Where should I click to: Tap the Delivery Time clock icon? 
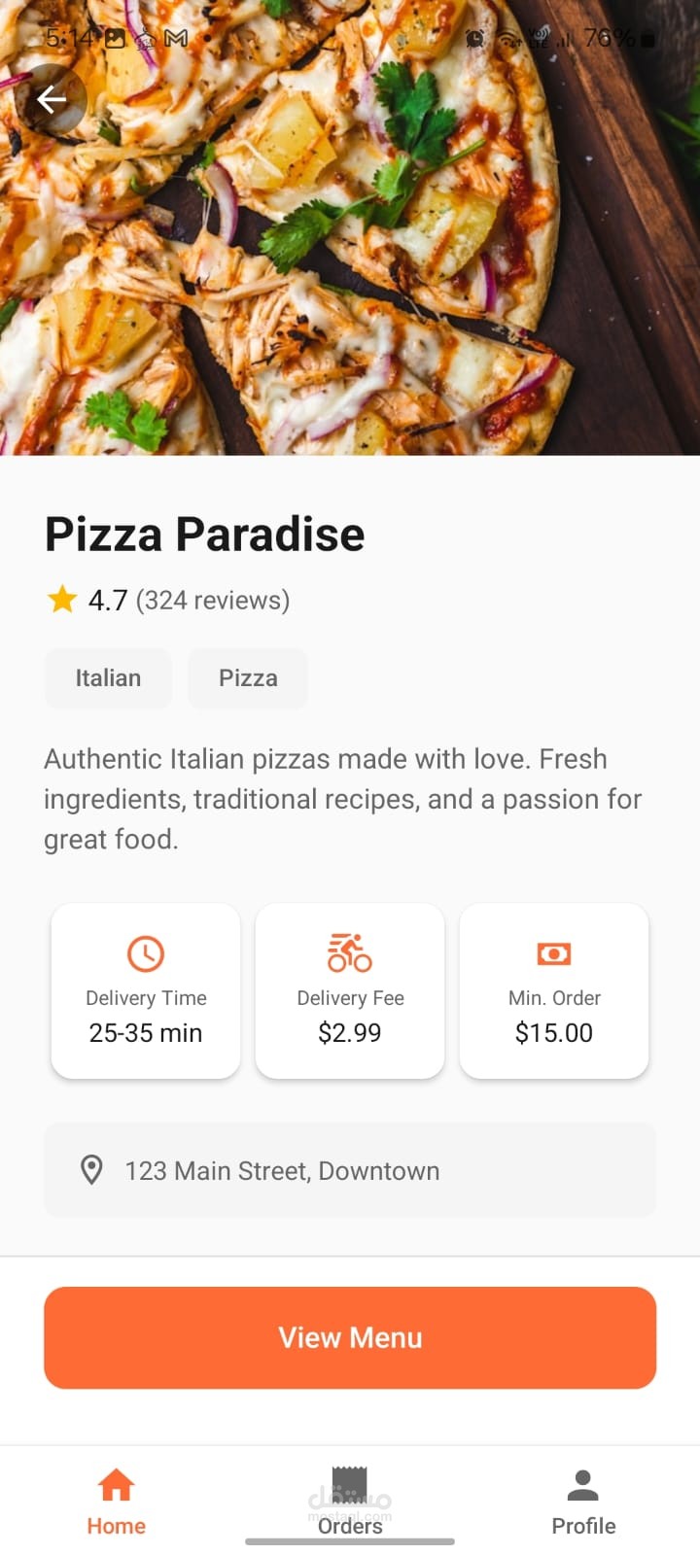pos(146,954)
